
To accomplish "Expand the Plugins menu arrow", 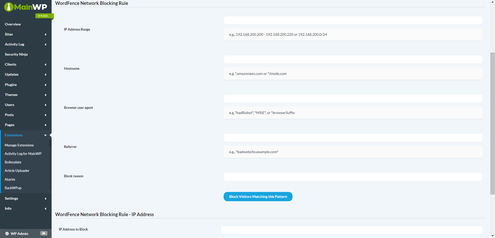I will pos(45,85).
